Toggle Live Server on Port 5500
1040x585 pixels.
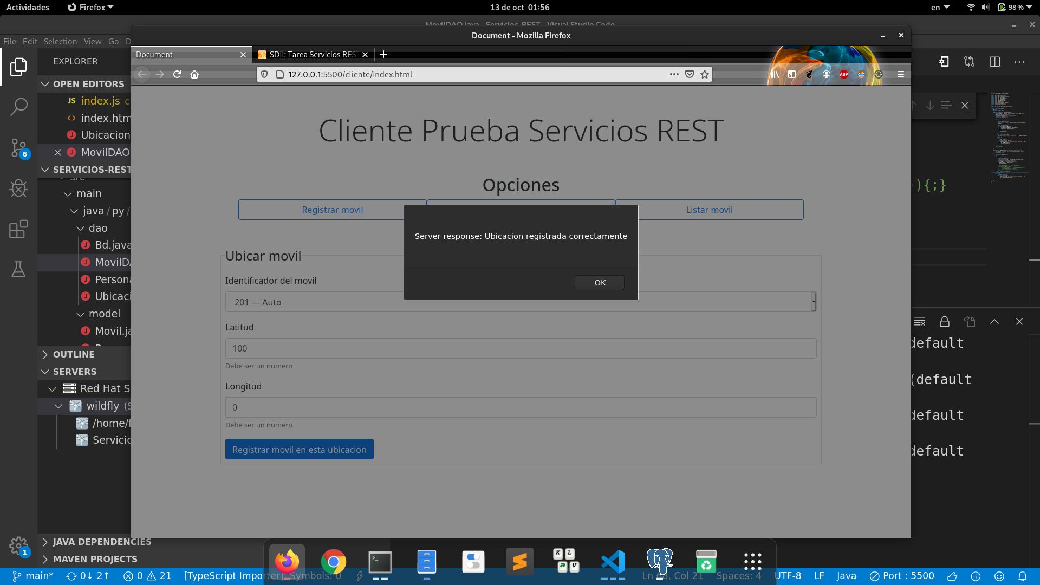(x=902, y=576)
